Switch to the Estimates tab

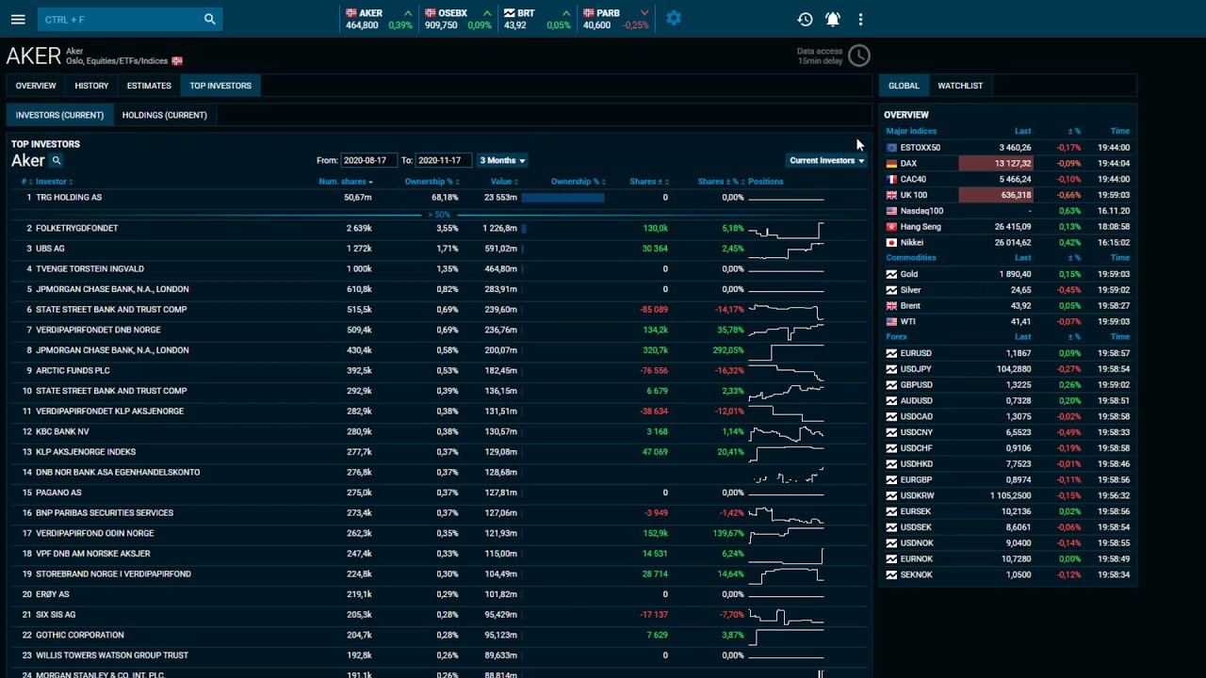[149, 86]
